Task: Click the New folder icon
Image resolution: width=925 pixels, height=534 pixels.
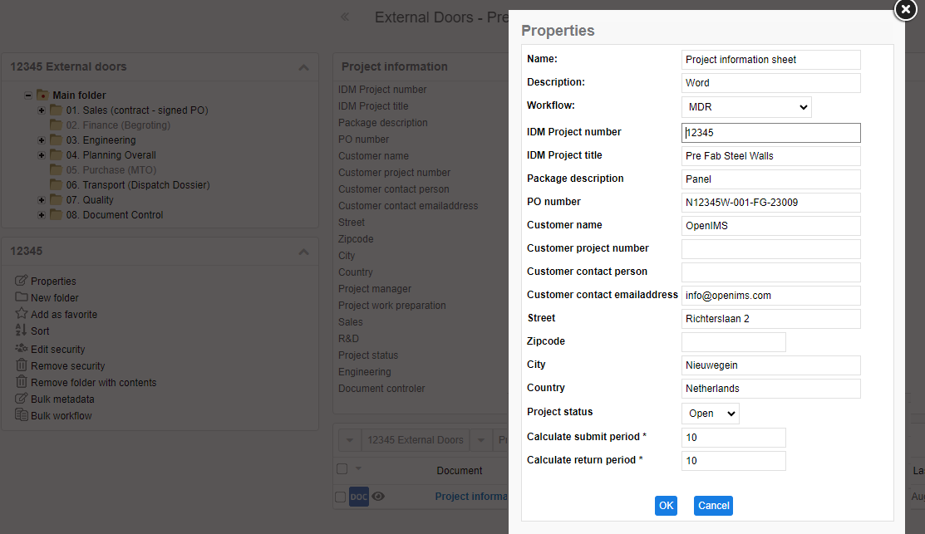Action: point(22,297)
